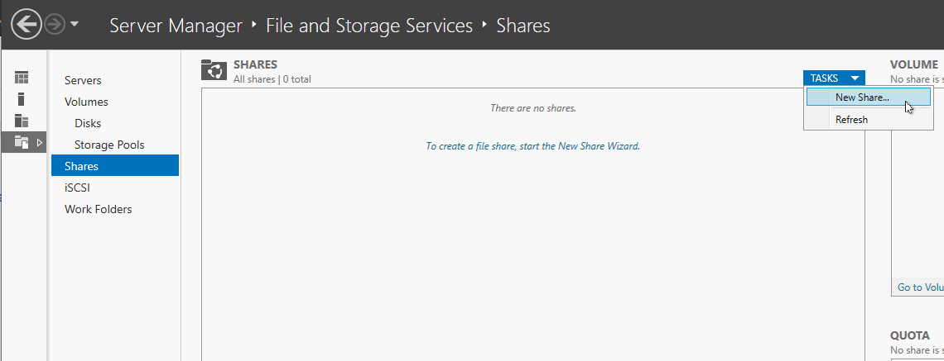944x361 pixels.
Task: Click the Back navigation arrow button
Action: tap(26, 25)
